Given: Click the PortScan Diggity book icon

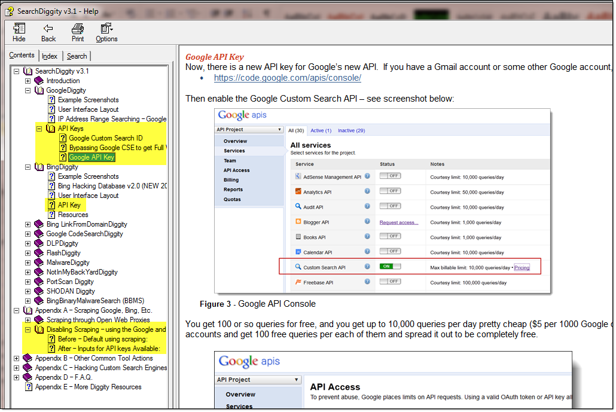Looking at the screenshot, I should pos(39,282).
